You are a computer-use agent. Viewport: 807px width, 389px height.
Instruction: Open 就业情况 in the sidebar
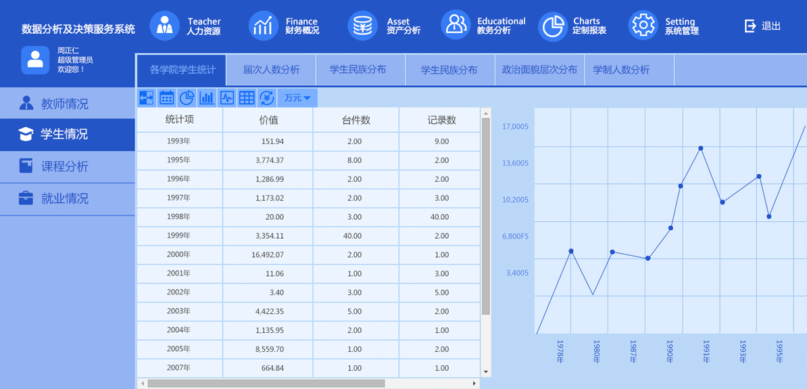pyautogui.click(x=65, y=198)
